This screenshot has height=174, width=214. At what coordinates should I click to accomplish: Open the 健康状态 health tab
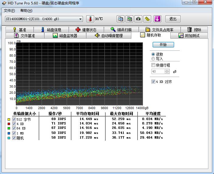tap(86, 29)
